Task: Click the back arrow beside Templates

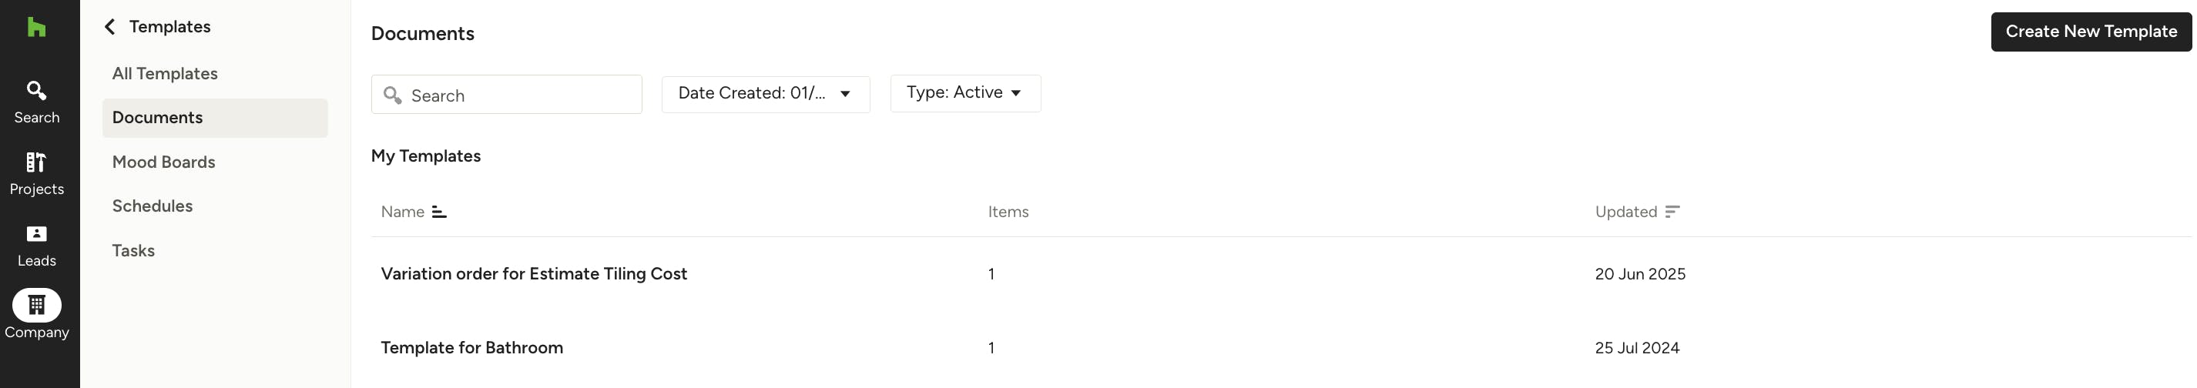Action: pyautogui.click(x=110, y=27)
